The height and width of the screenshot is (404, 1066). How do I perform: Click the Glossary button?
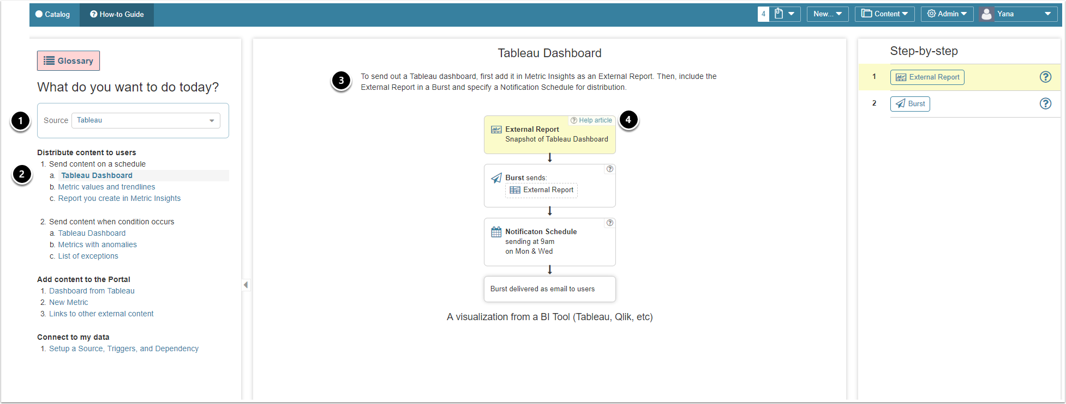(x=68, y=61)
